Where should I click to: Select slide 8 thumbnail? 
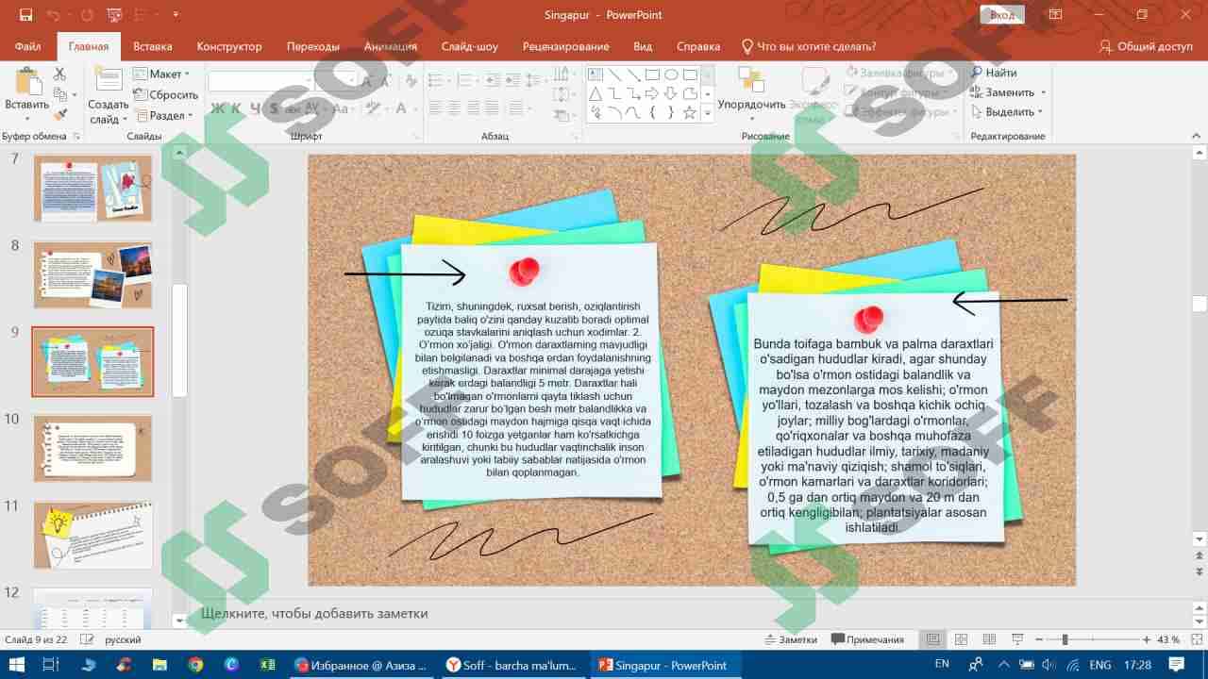[92, 275]
